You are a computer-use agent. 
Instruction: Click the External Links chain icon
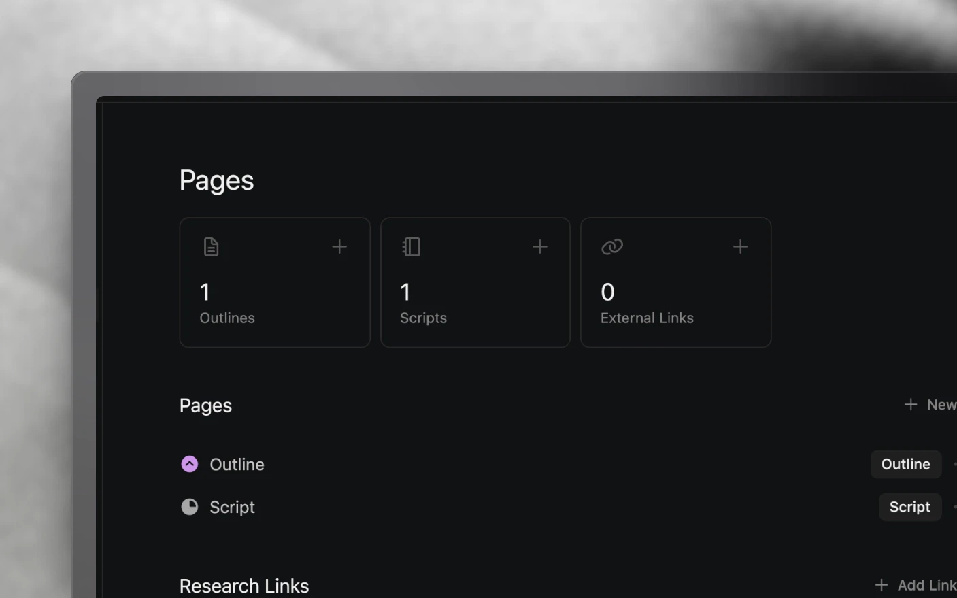click(612, 247)
